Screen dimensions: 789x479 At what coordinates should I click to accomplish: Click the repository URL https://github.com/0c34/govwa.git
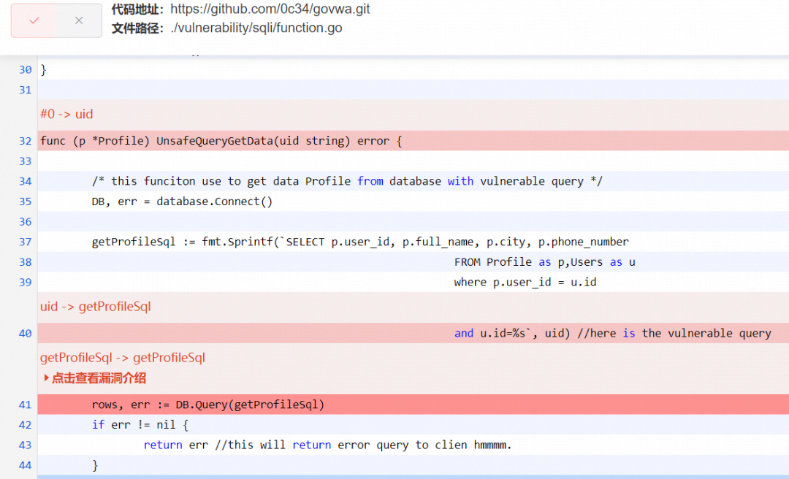tap(270, 9)
